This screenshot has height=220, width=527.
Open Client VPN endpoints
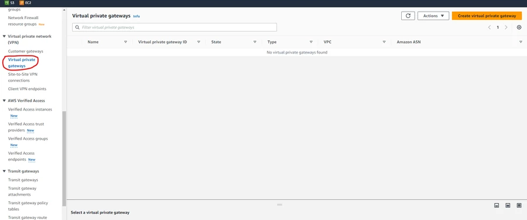click(27, 89)
